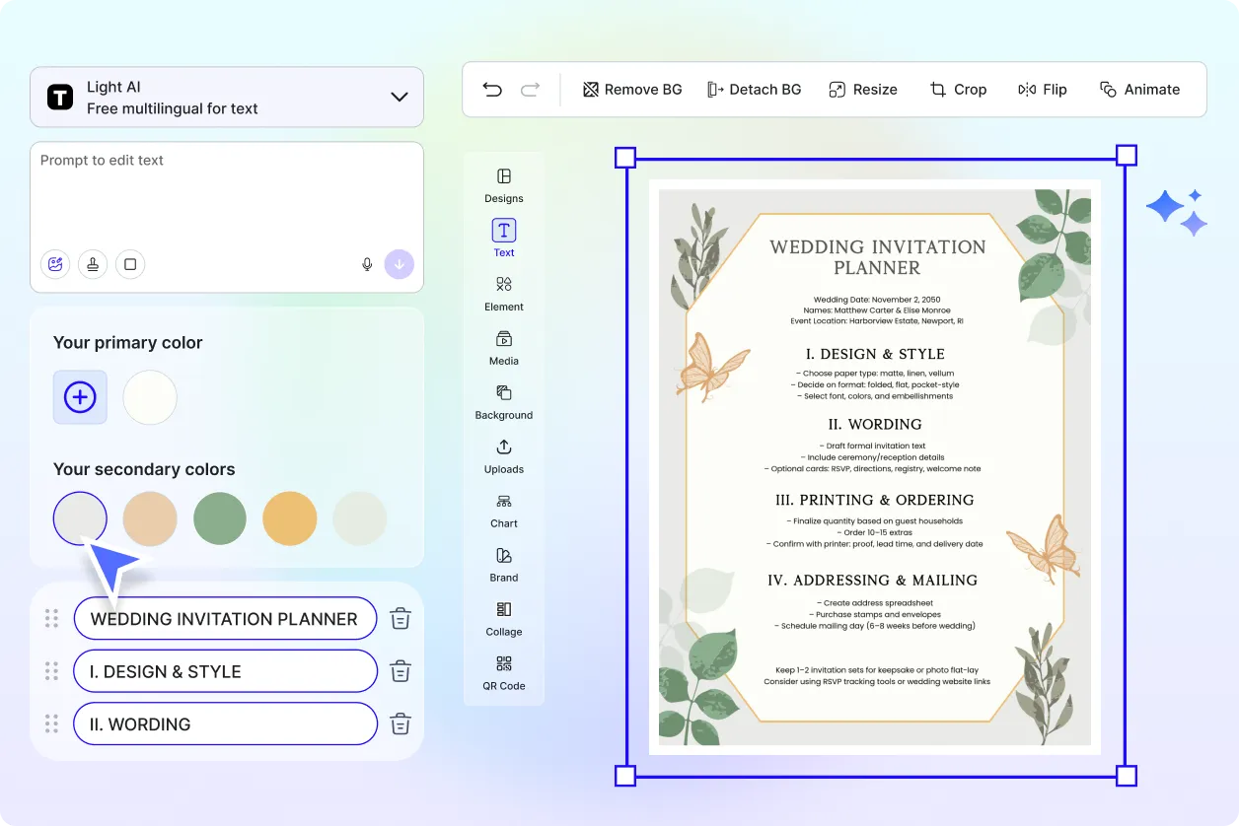Open the Element panel
This screenshot has height=826, width=1239.
coord(504,293)
